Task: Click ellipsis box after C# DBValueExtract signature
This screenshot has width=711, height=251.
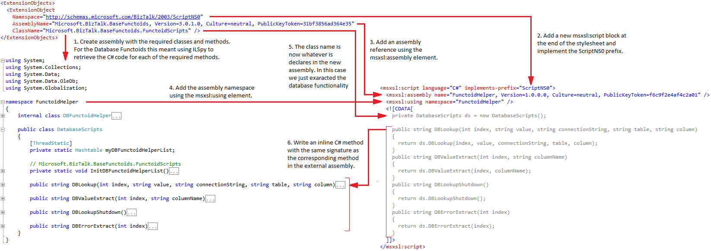Action: pyautogui.click(x=210, y=198)
